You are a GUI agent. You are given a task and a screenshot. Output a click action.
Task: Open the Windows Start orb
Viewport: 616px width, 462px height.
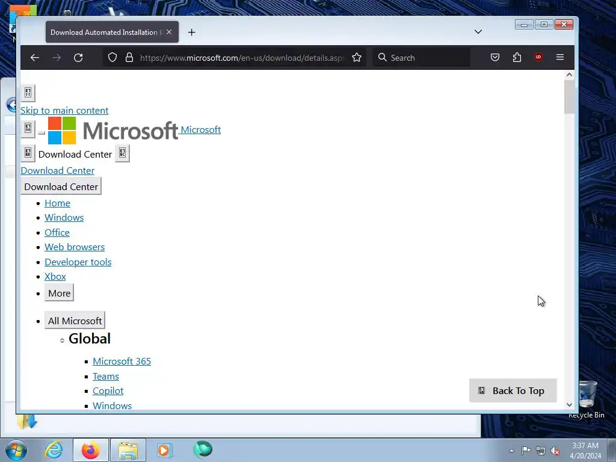pos(16,450)
